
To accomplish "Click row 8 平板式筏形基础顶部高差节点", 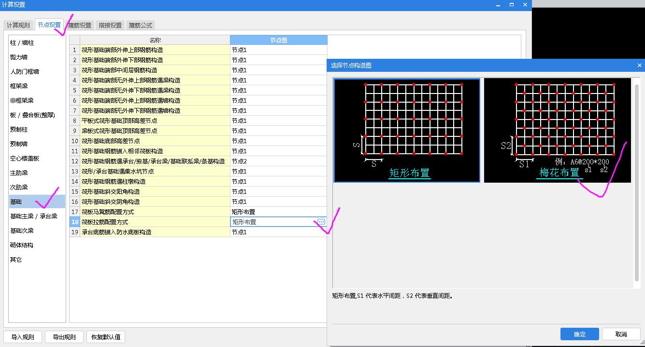I will (155, 121).
